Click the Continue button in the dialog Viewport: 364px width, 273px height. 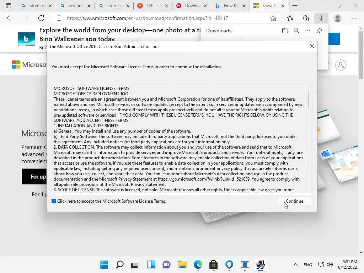pos(294,201)
